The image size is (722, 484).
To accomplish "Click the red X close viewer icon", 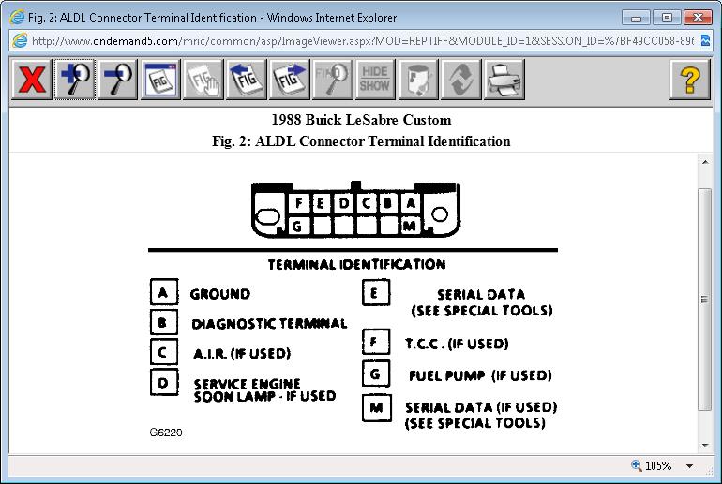I will [x=32, y=80].
